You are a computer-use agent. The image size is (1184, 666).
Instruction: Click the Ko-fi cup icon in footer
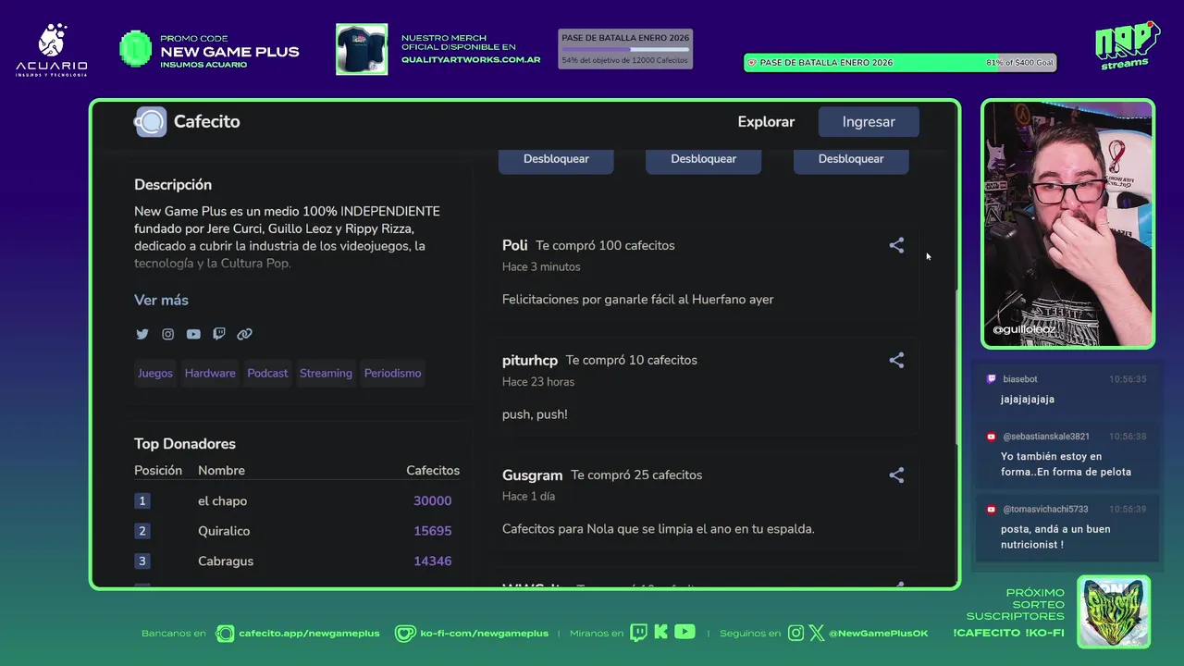(405, 634)
